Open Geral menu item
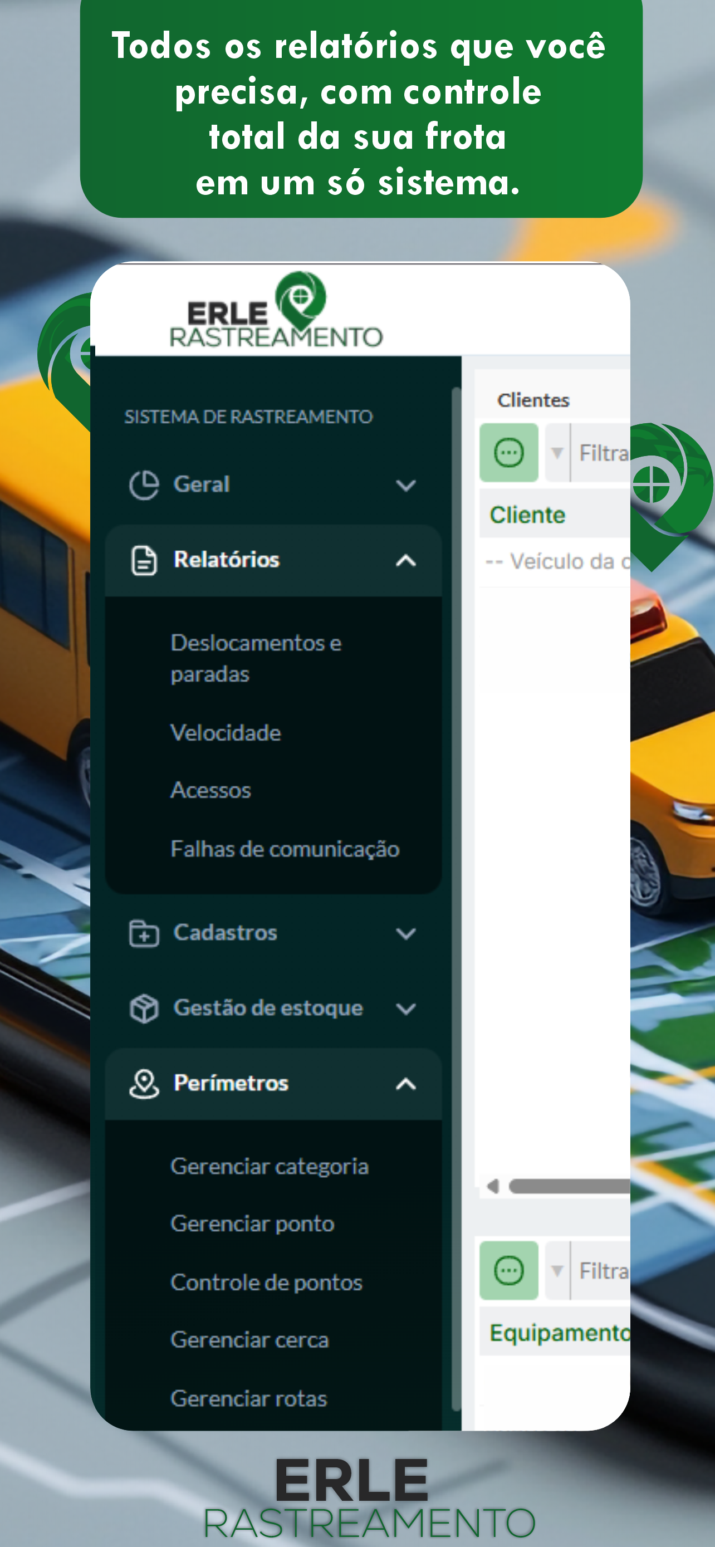This screenshot has height=1547, width=715. pos(273,484)
